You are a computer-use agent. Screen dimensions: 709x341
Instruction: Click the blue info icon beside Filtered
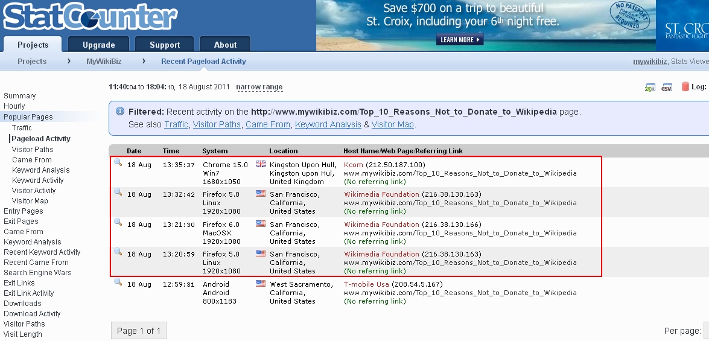pyautogui.click(x=120, y=112)
